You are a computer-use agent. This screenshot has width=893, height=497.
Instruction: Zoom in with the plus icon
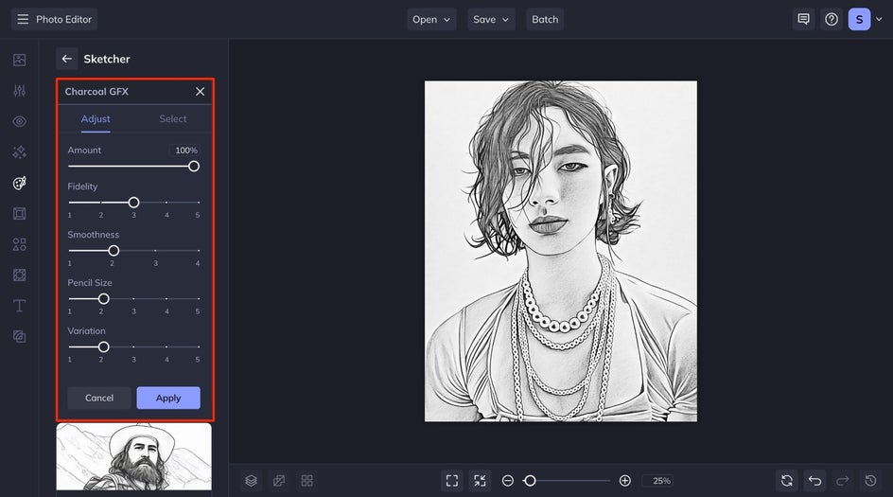pyautogui.click(x=624, y=481)
